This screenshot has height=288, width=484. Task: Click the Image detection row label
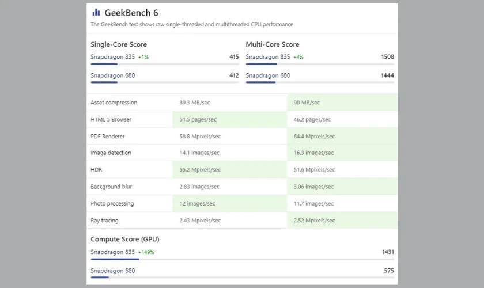(111, 153)
